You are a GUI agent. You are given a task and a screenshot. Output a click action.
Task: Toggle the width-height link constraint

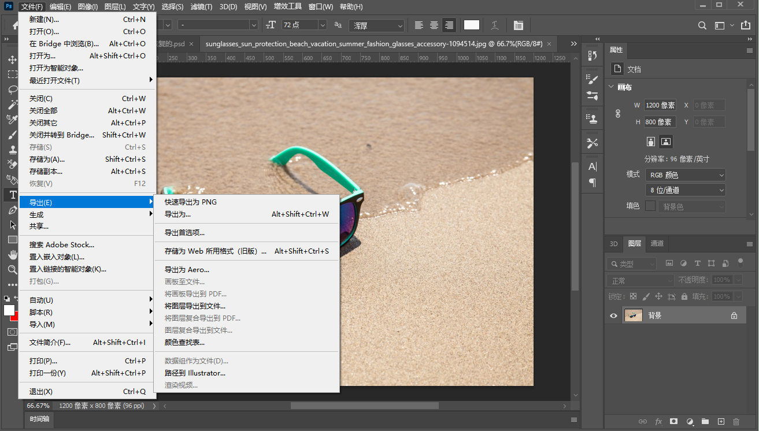coord(618,114)
